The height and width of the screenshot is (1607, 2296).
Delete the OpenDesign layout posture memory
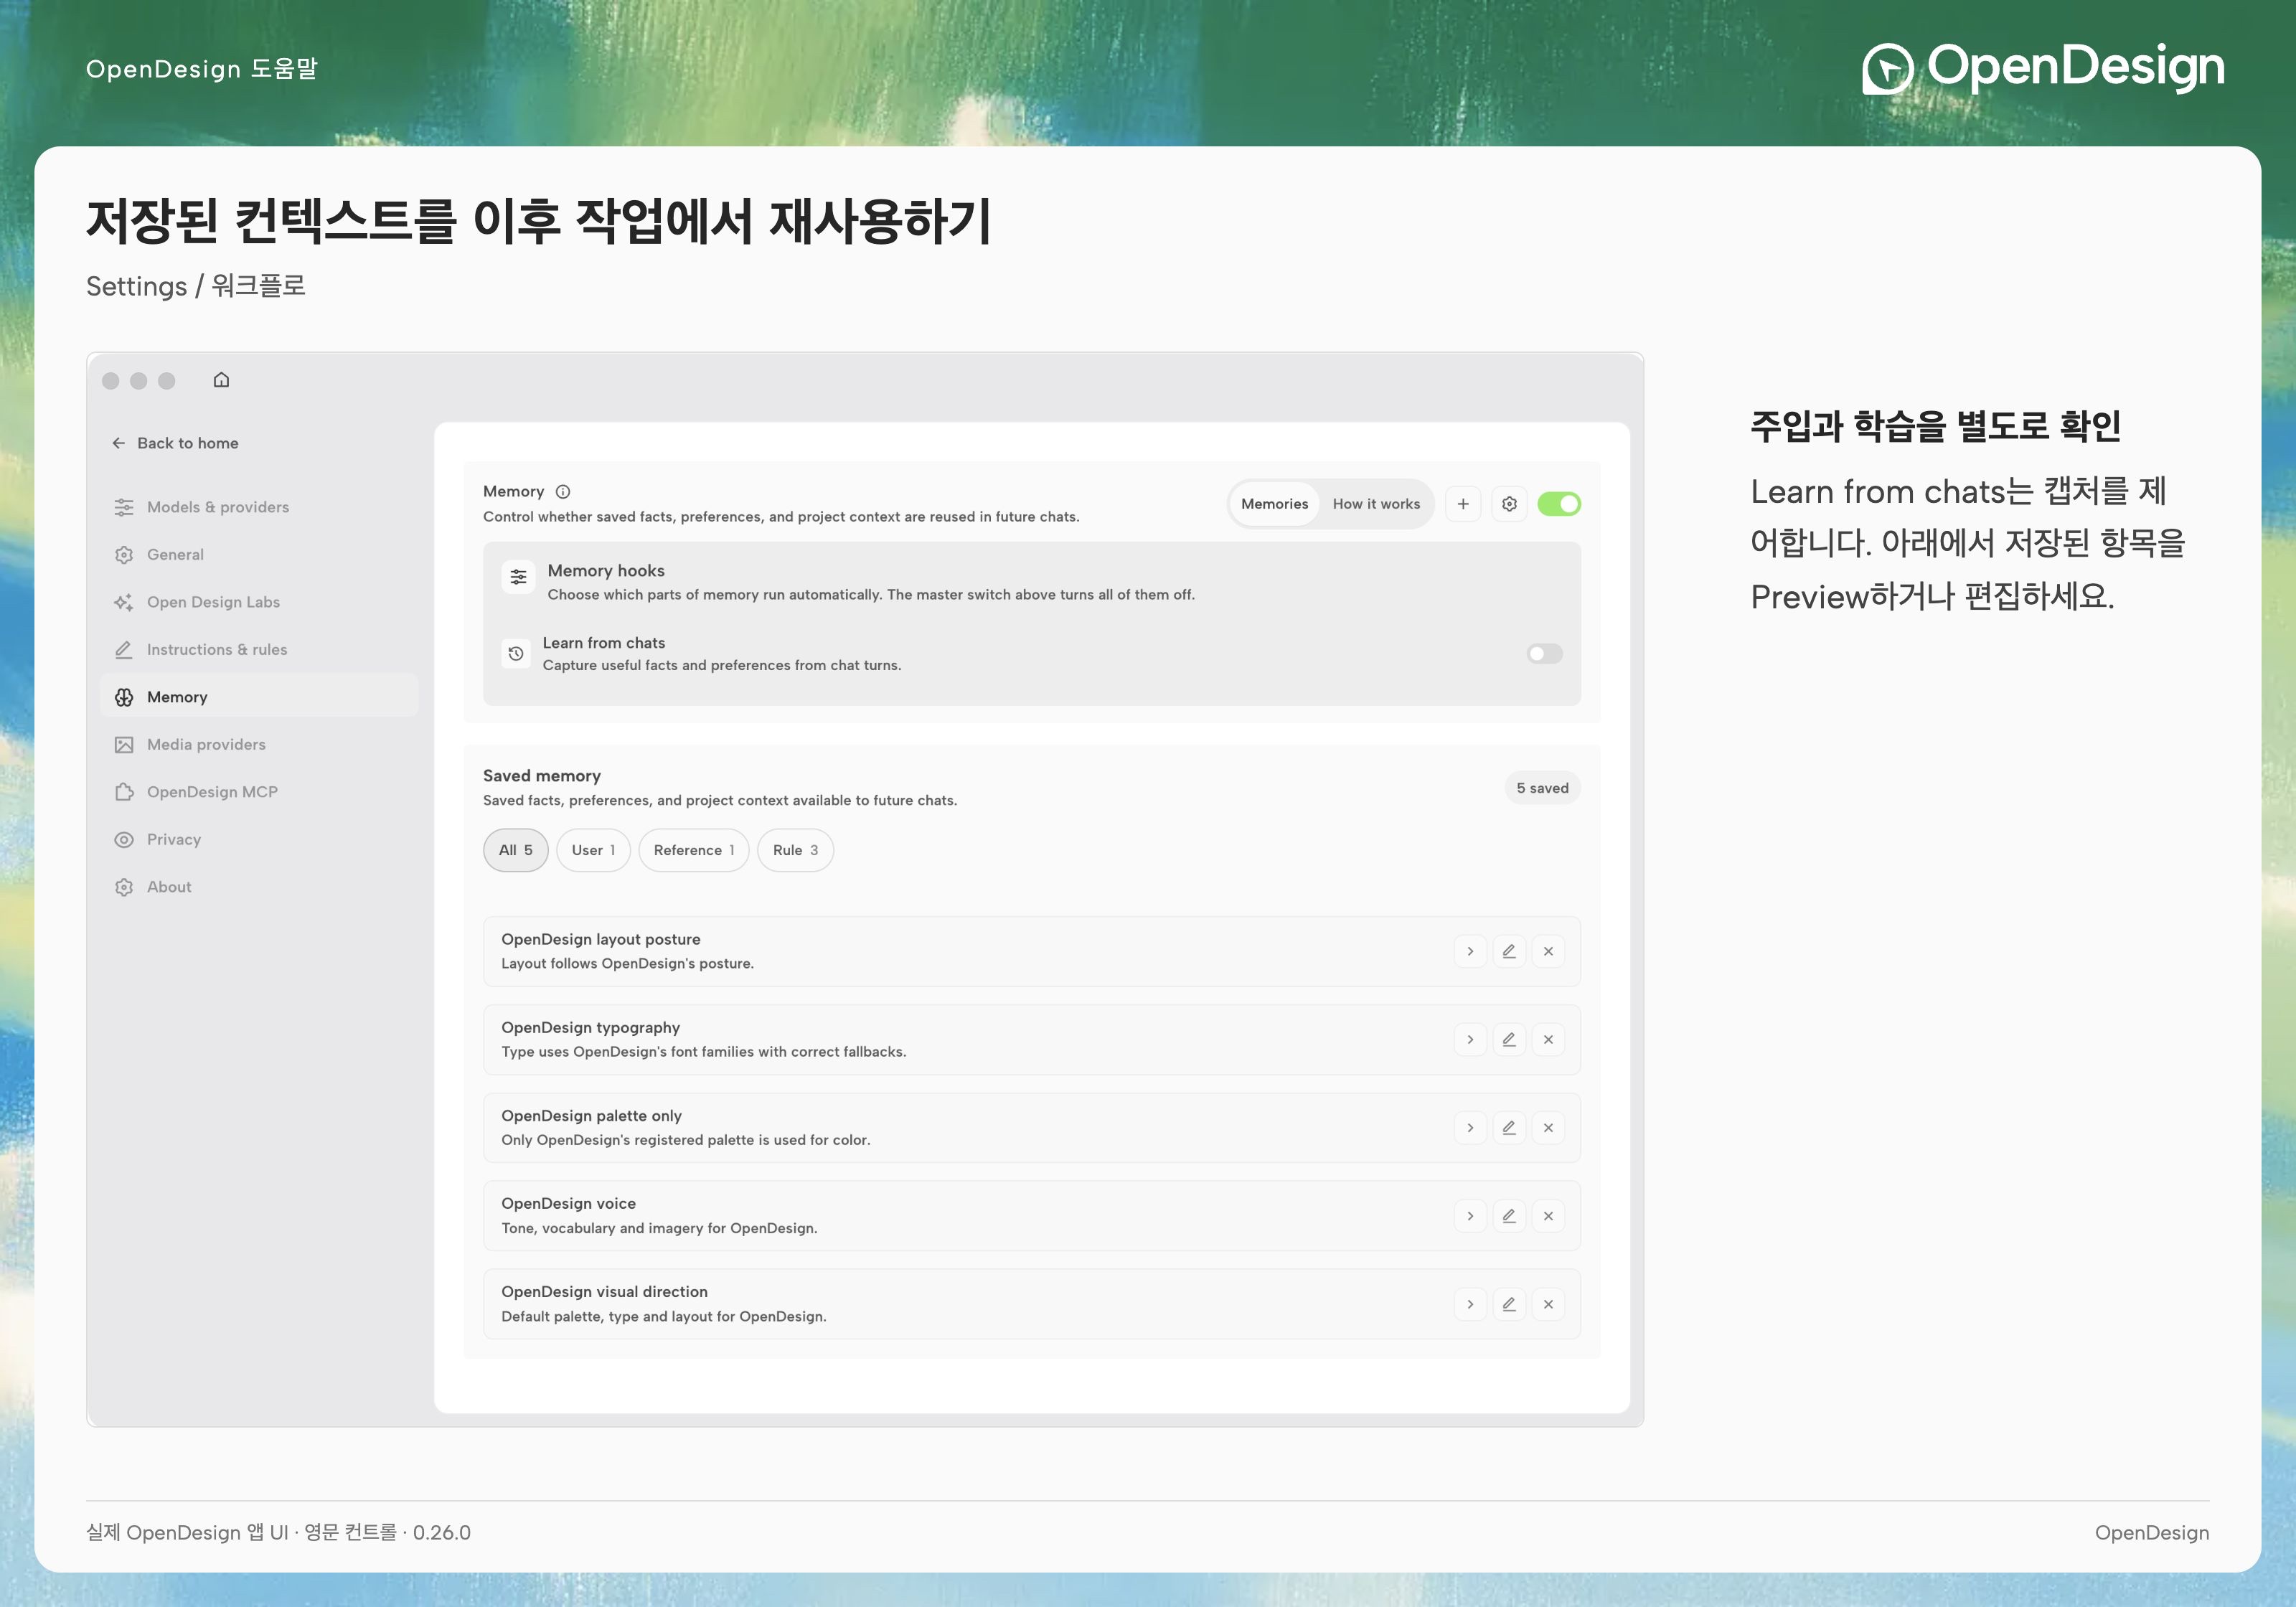1548,951
